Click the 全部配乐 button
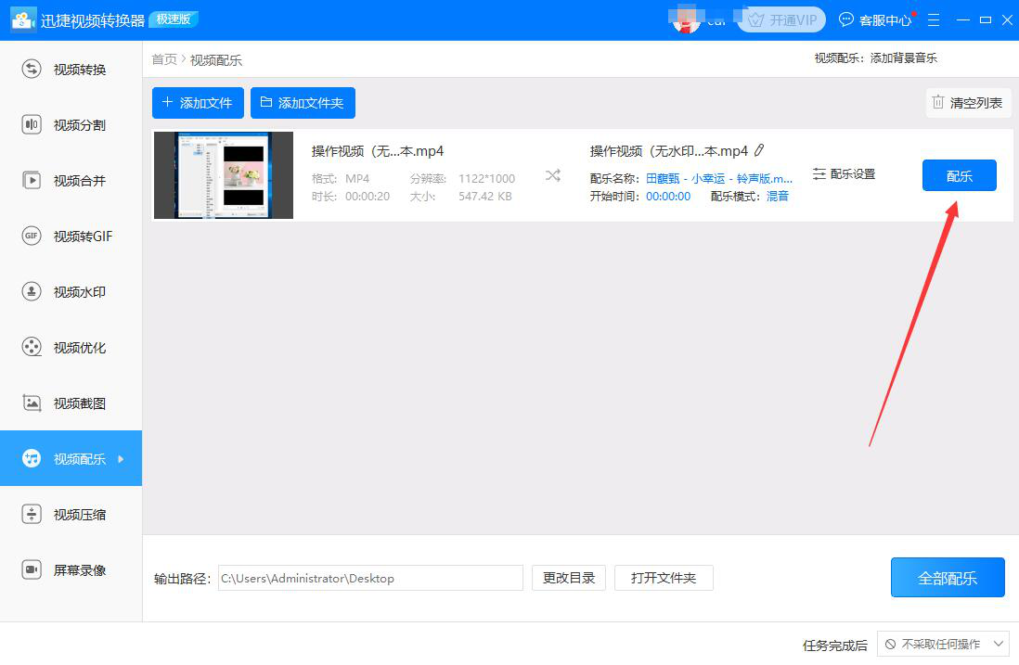 948,577
